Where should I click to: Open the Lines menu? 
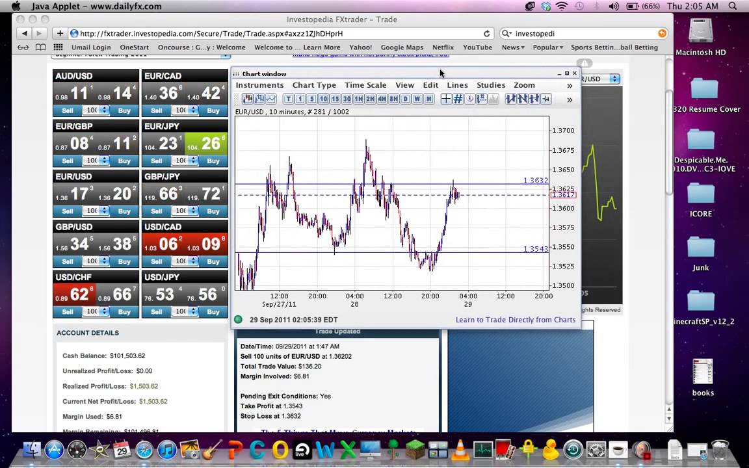point(457,85)
